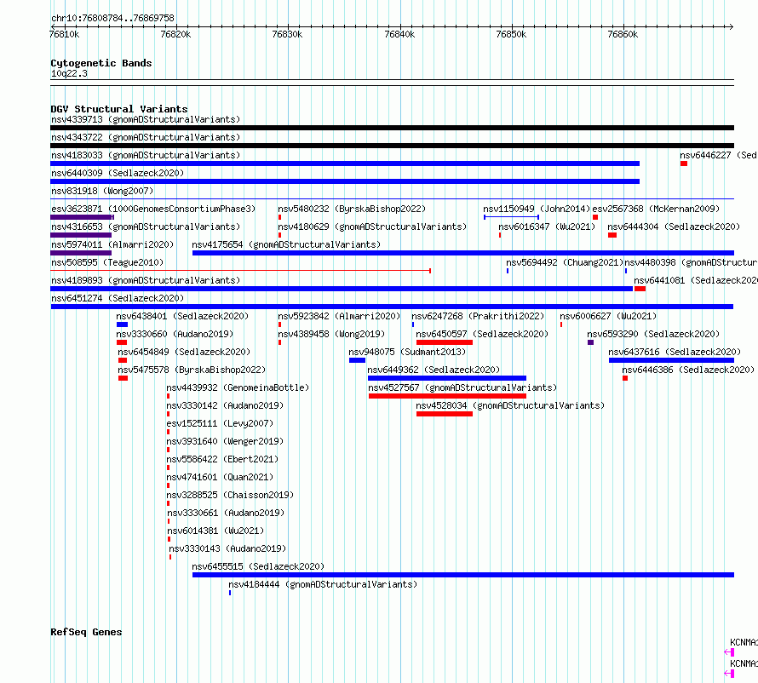Click nsv4189893 gnomAD variant label

click(146, 280)
